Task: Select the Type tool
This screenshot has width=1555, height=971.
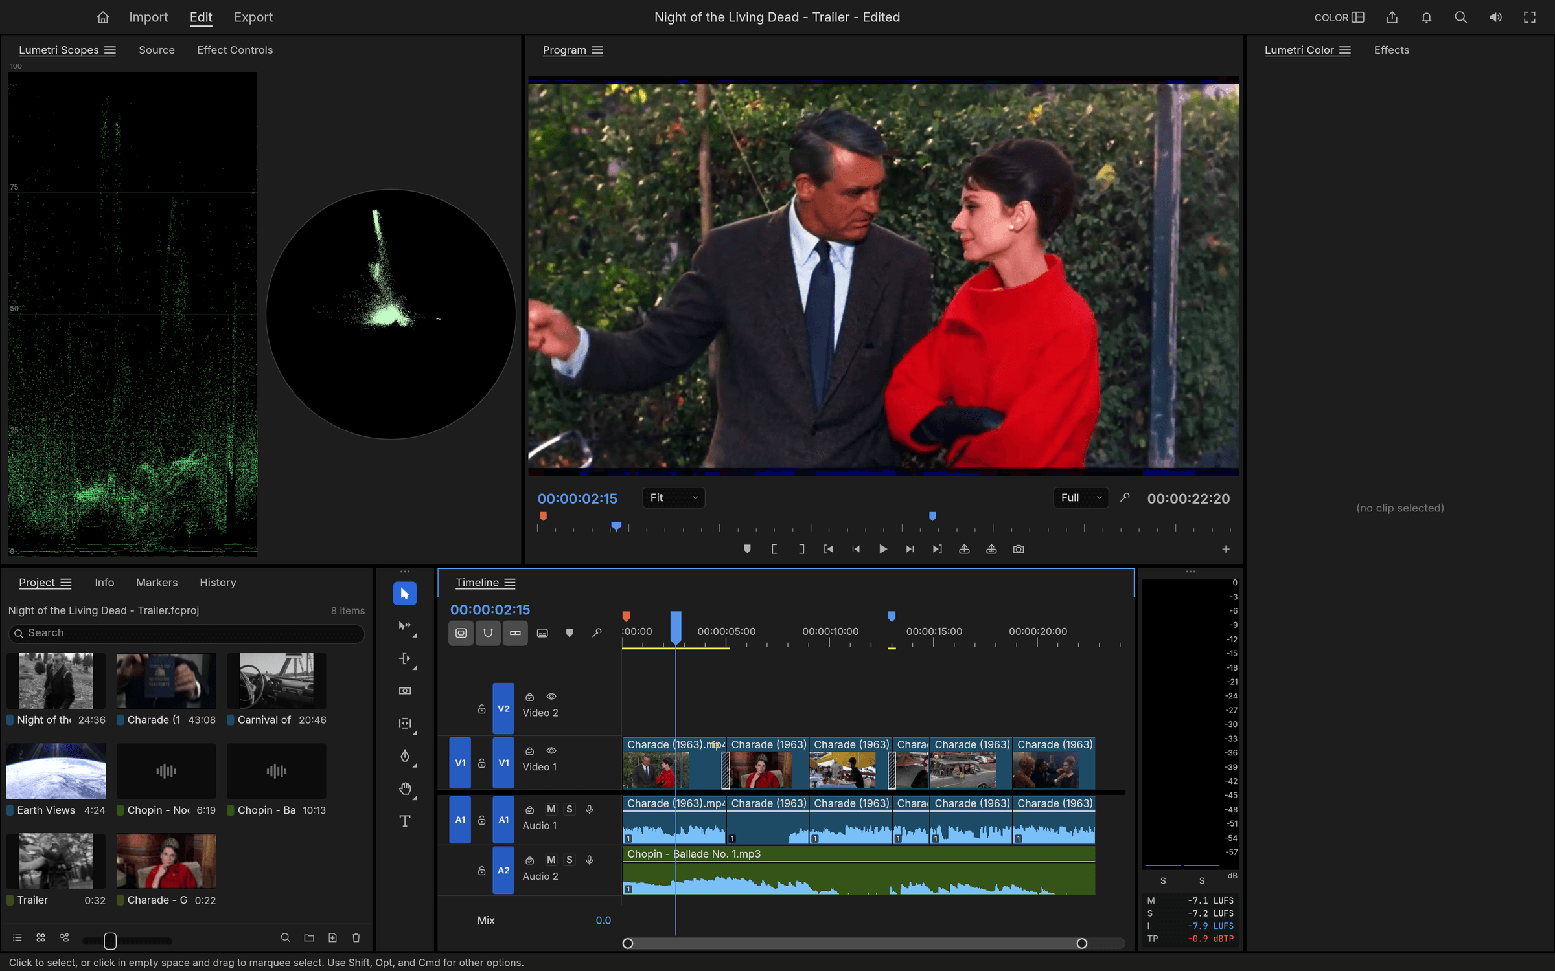Action: [404, 821]
